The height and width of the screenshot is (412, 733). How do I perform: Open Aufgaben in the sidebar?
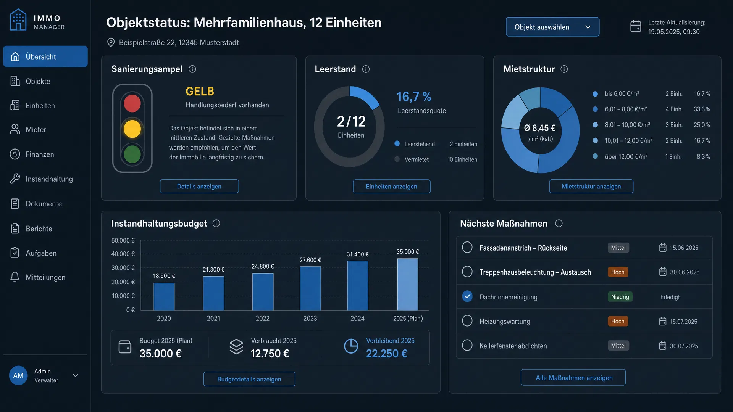click(45, 253)
